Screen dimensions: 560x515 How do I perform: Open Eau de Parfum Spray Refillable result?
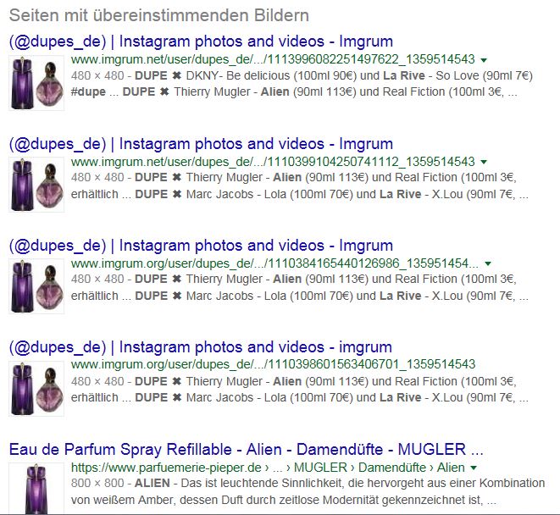[246, 450]
